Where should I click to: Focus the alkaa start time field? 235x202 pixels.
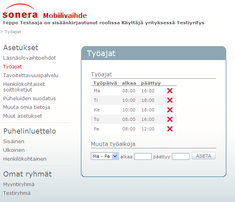point(143,156)
